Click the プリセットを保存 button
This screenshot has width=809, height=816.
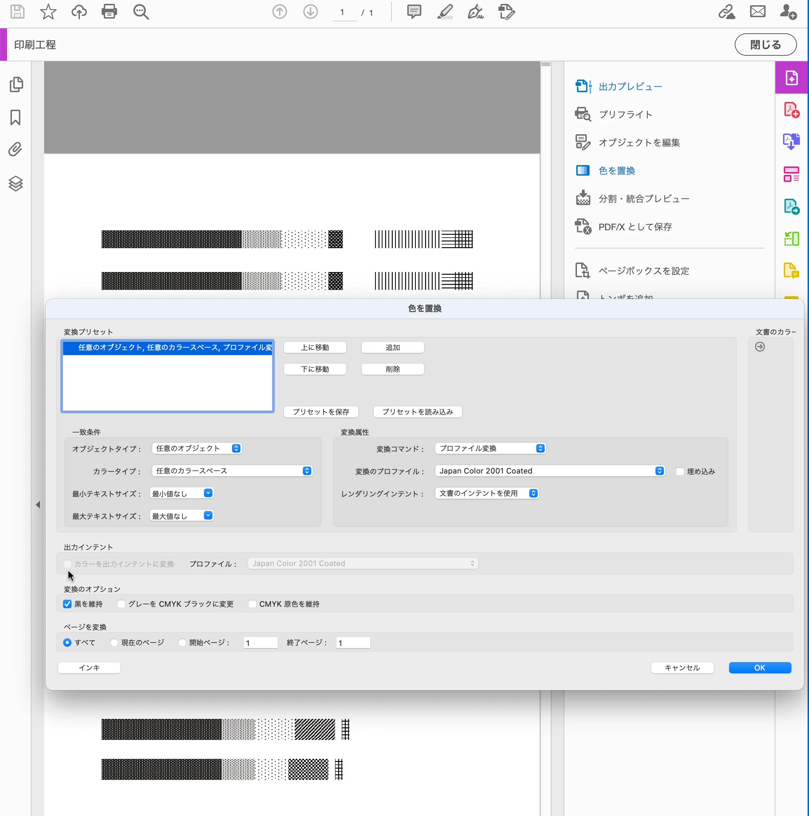click(321, 412)
